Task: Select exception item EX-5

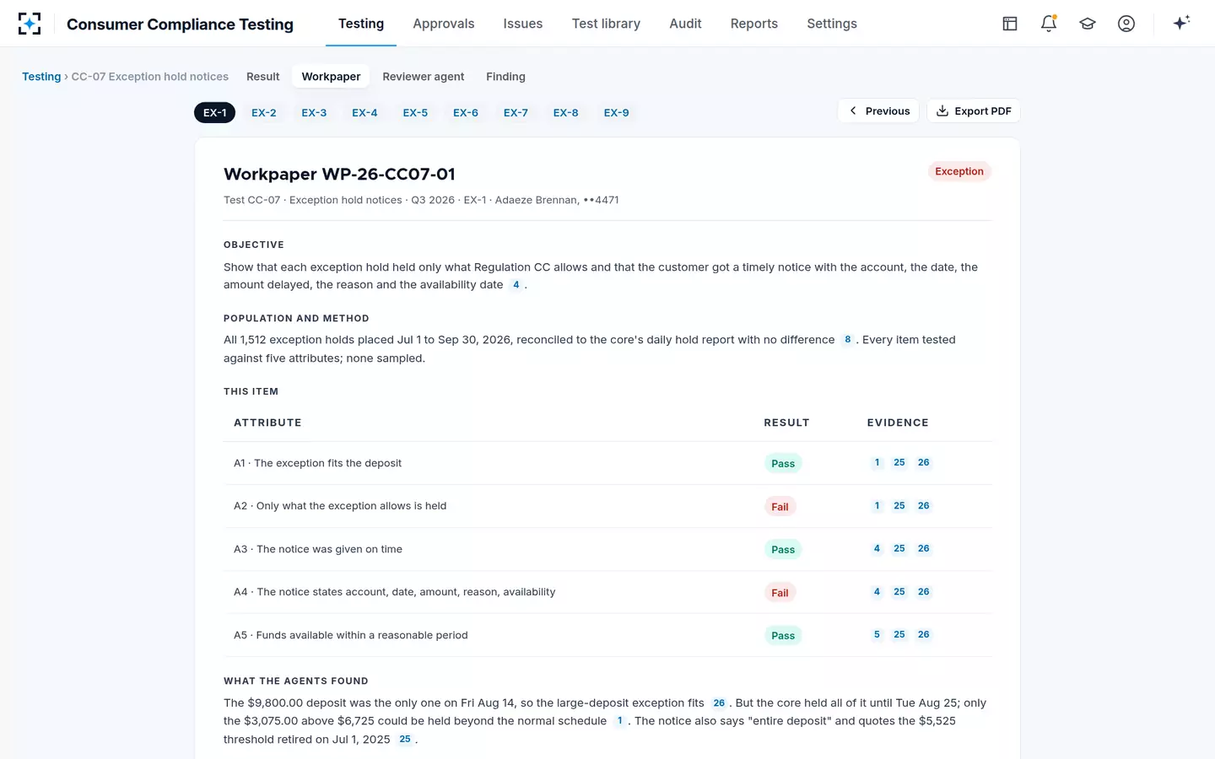Action: [x=415, y=112]
